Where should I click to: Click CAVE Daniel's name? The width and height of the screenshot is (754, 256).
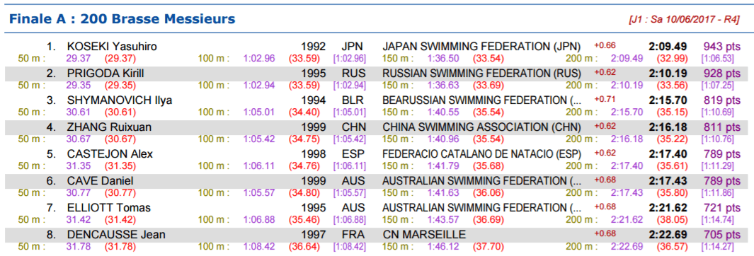[100, 181]
